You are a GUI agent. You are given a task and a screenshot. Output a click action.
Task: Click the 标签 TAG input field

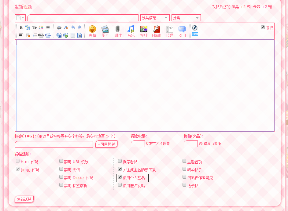(54, 144)
